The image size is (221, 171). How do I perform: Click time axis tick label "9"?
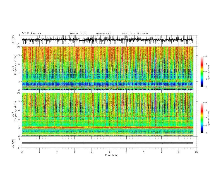(x=179, y=152)
